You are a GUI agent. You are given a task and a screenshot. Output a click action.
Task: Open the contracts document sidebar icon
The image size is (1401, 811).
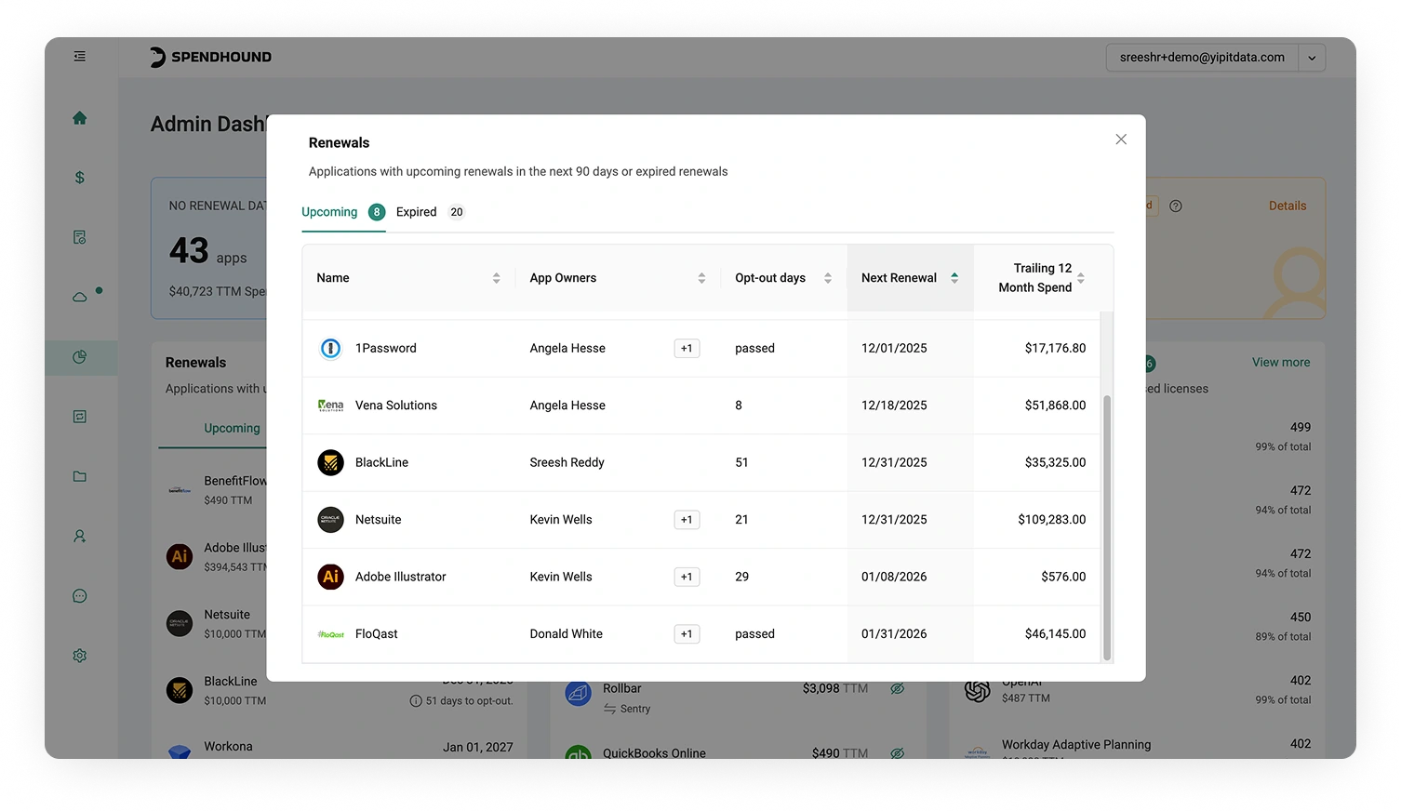click(x=80, y=237)
